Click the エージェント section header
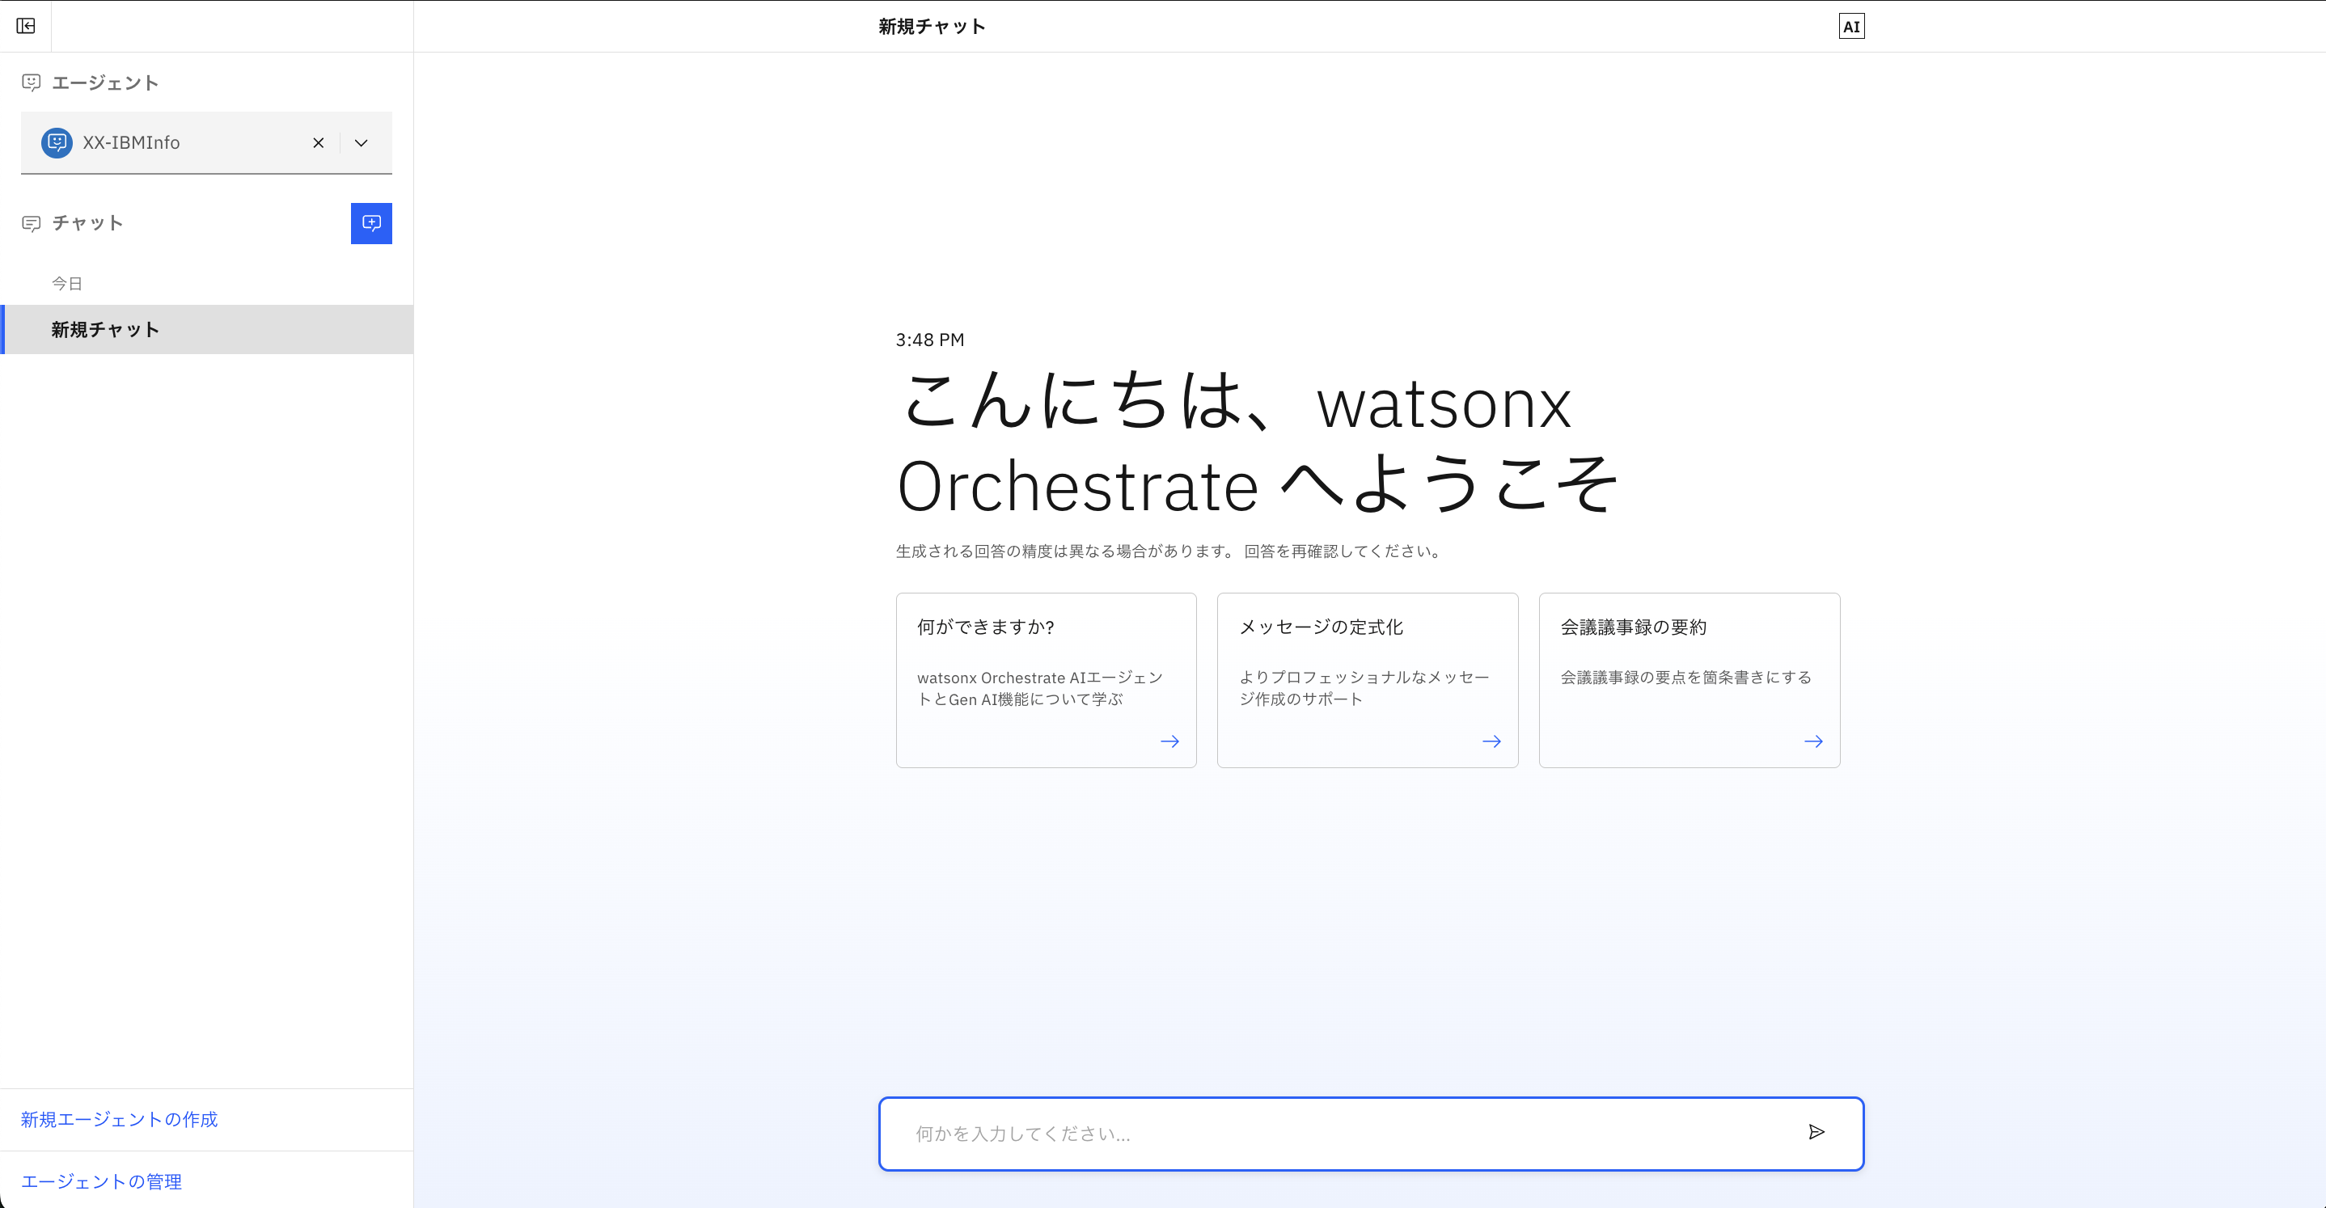Viewport: 2326px width, 1208px height. pyautogui.click(x=105, y=83)
